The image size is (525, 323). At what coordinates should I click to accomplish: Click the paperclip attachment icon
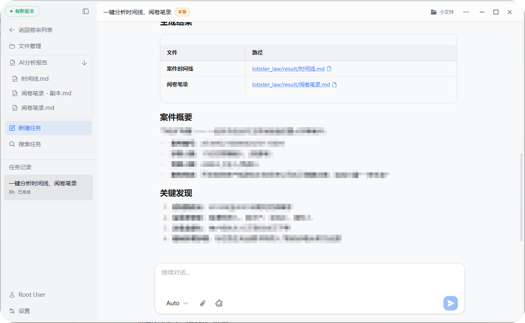tap(203, 303)
